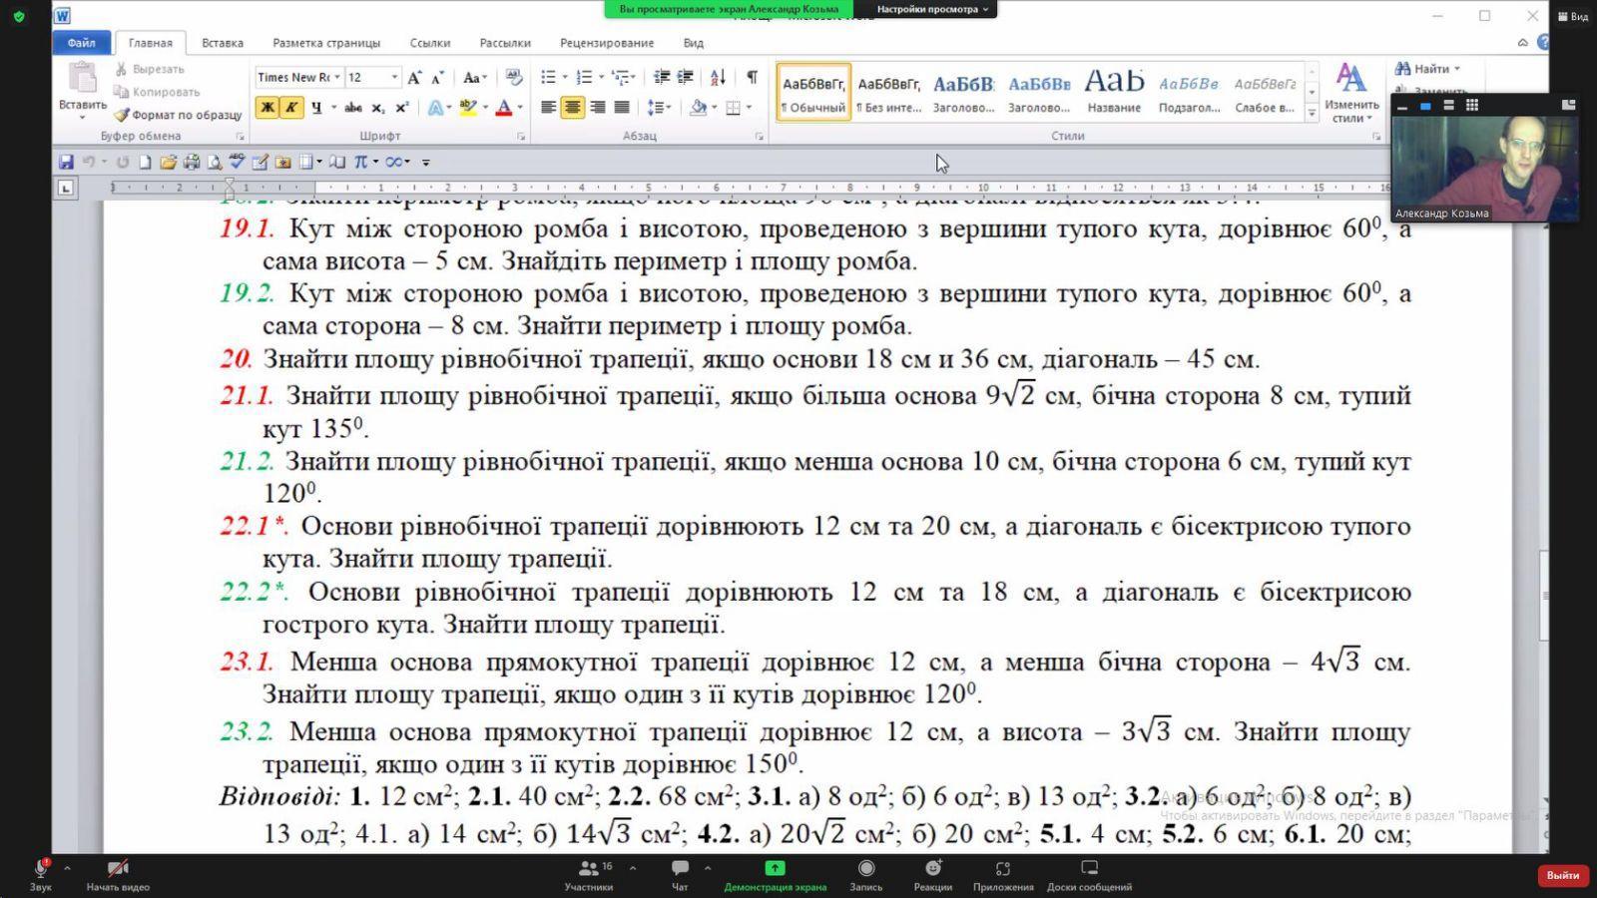Apply paragraph shading fill color
1597x898 pixels.
click(698, 108)
